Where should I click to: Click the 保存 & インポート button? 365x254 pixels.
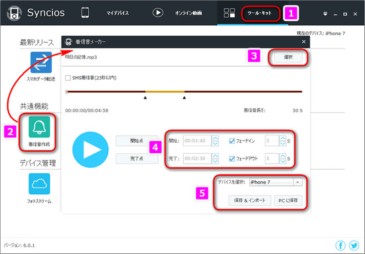click(250, 200)
